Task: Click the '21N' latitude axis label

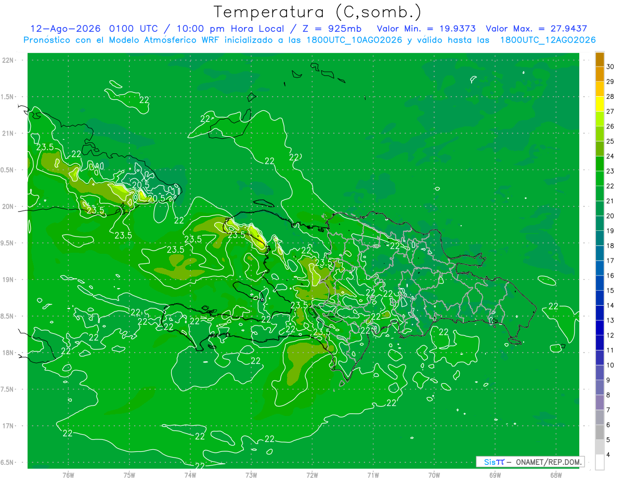Action: (9, 133)
